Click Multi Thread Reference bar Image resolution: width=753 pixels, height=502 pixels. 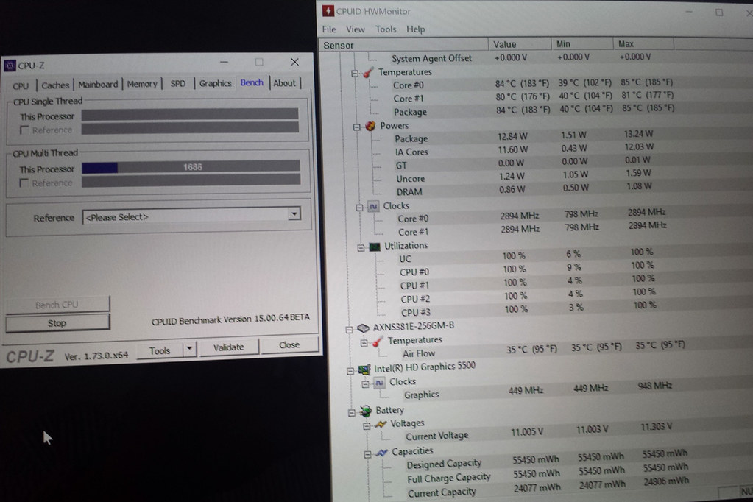(191, 180)
